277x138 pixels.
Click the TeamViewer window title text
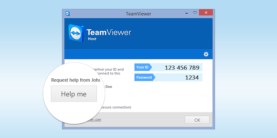(x=138, y=14)
